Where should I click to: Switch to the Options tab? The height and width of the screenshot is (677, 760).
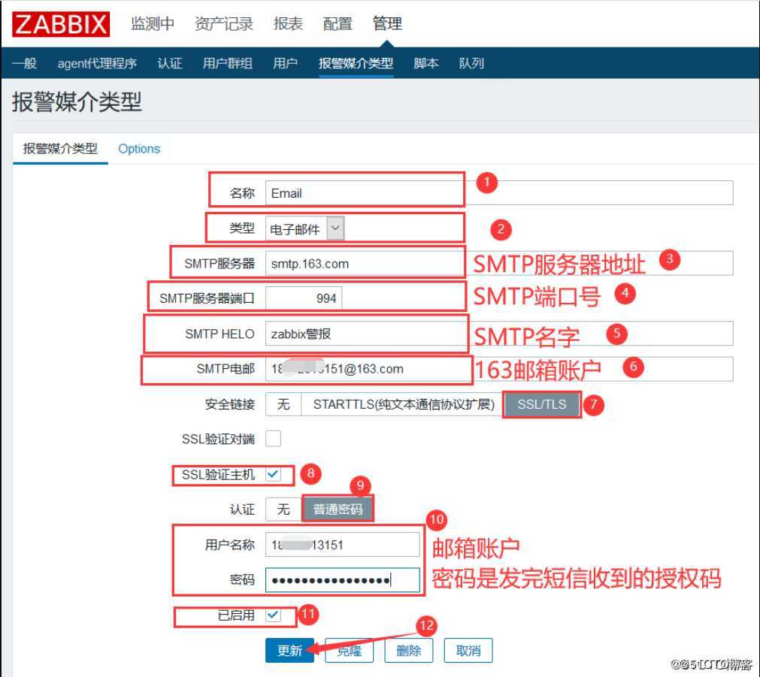pos(139,148)
